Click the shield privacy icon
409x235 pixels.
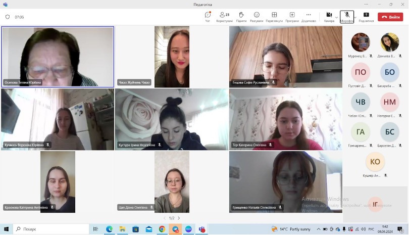pos(8,17)
